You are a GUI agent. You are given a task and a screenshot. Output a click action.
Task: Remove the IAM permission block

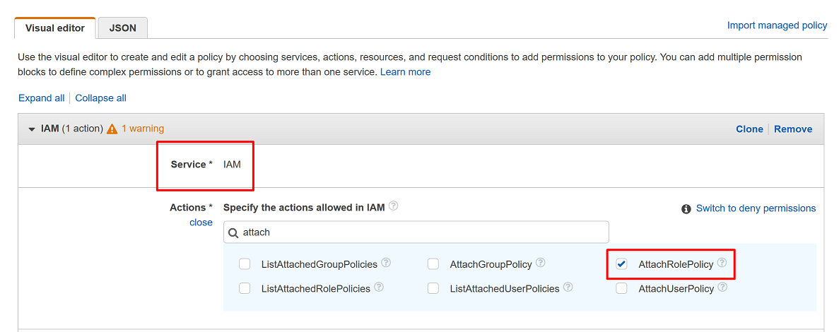tap(793, 129)
